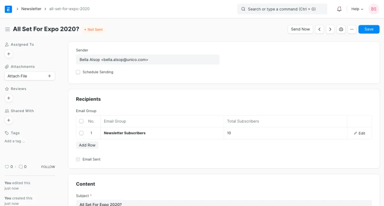The height and width of the screenshot is (206, 384).
Task: Navigate to Newsletter breadcrumb
Action: (31, 9)
